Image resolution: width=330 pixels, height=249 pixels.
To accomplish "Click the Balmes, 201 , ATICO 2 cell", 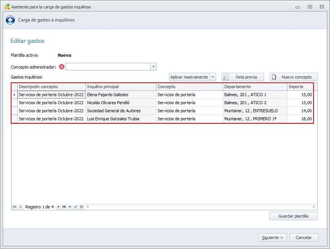I will pos(255,103).
